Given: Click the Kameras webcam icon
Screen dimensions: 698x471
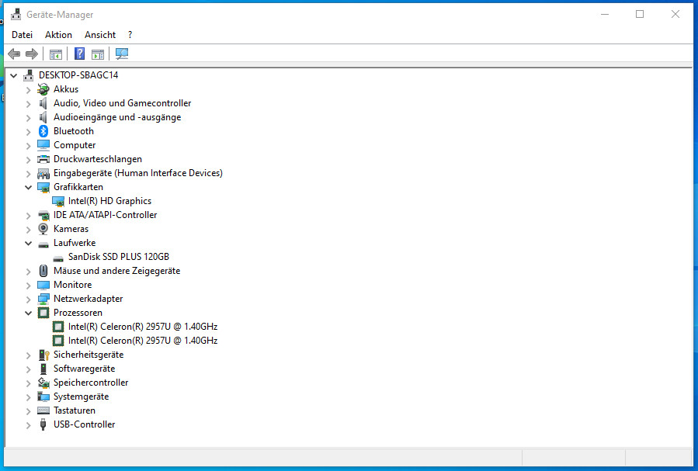Looking at the screenshot, I should 43,229.
